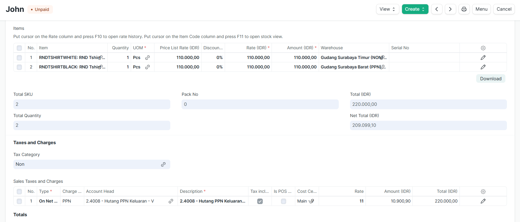
Task: Open RNDTSHIRTBLACK item link icon
Action: click(x=100, y=67)
